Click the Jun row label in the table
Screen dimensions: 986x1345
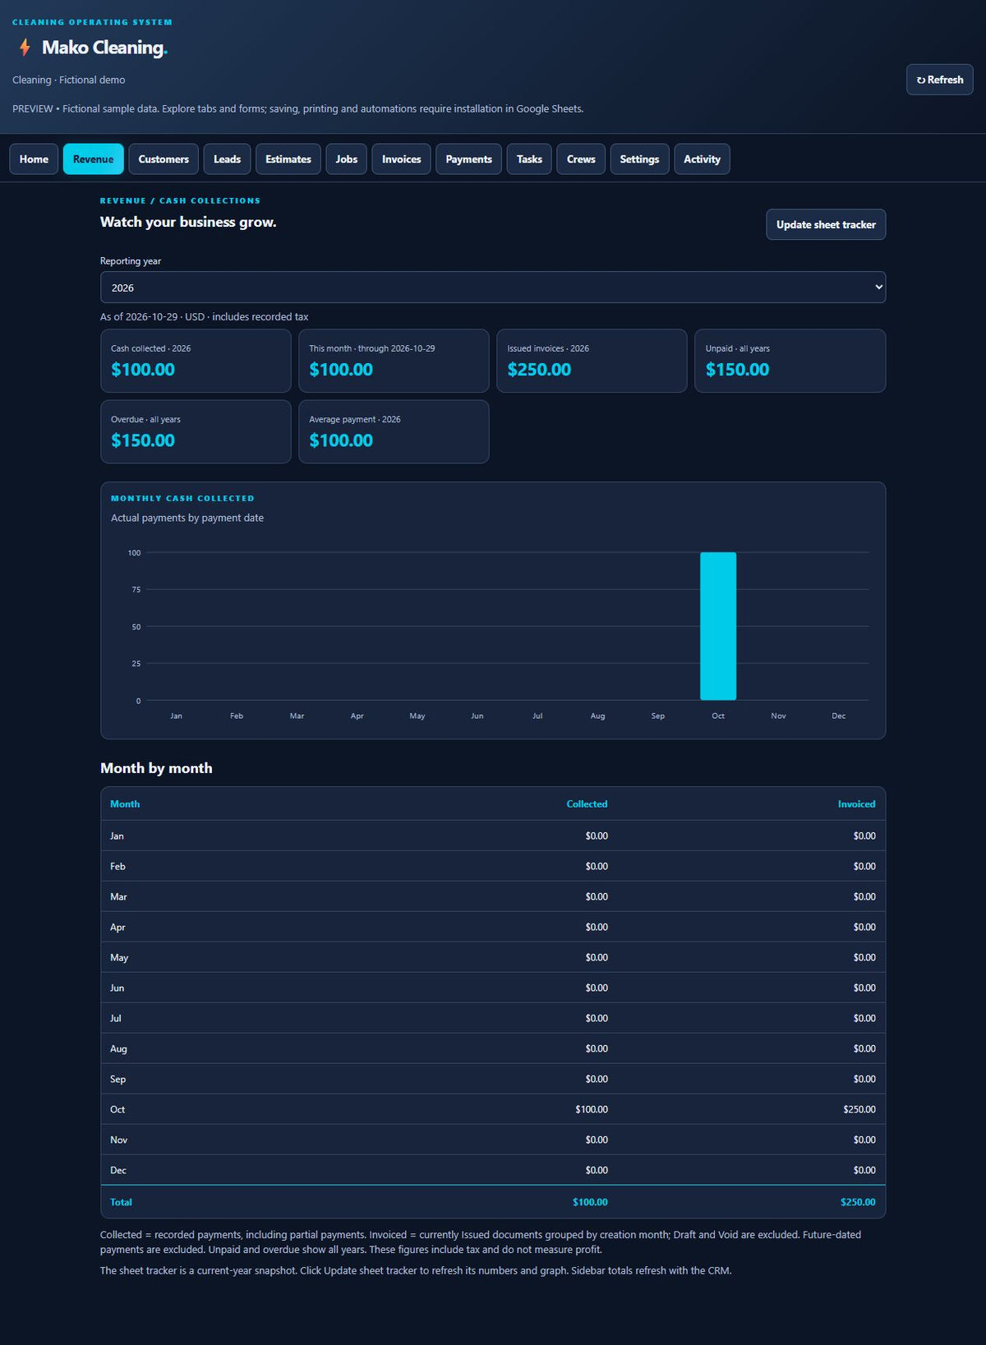117,988
